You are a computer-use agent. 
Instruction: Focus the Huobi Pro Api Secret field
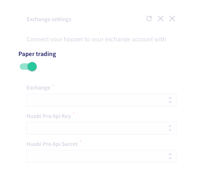click(x=101, y=156)
